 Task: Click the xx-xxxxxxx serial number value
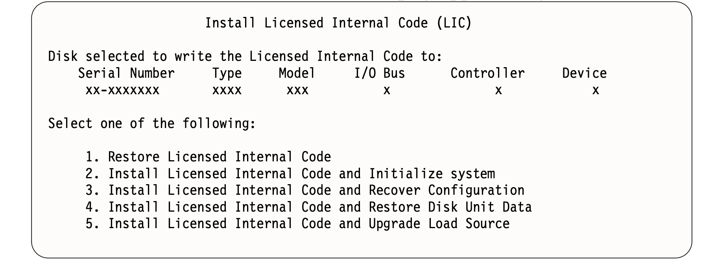[x=122, y=91]
